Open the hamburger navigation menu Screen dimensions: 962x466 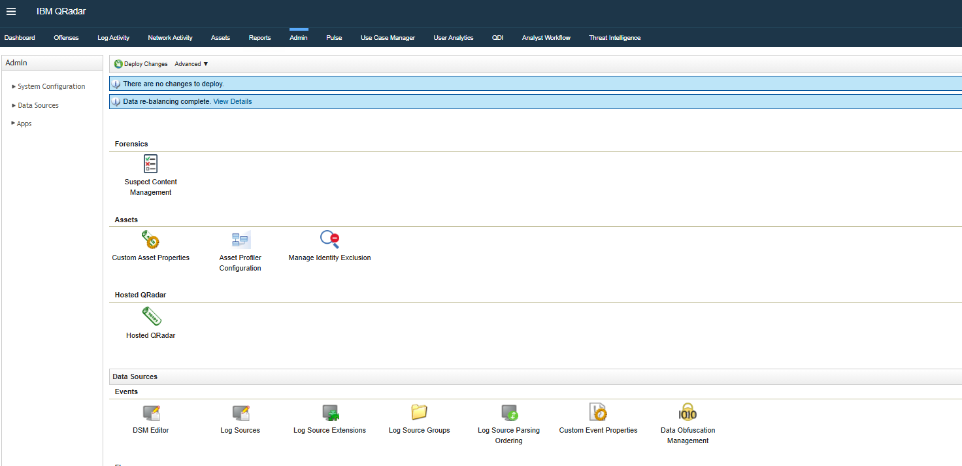pos(11,11)
